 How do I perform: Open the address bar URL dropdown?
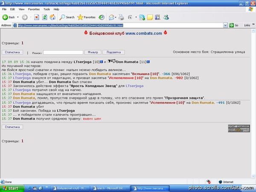coord(225,25)
